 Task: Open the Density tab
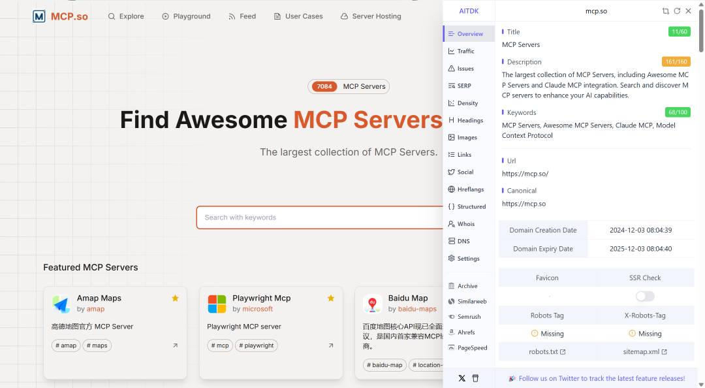469,103
